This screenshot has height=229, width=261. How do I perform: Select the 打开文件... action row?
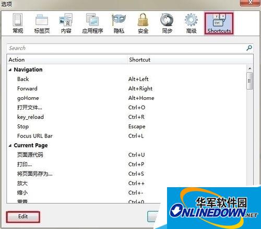tap(127, 108)
